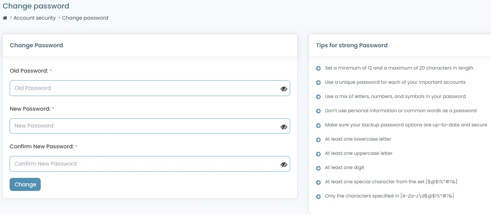Viewport: 491px width, 214px height.
Task: Click into the New Password field
Action: click(144, 126)
